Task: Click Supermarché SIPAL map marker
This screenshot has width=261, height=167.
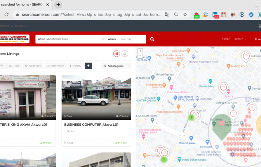Action: (x=175, y=97)
